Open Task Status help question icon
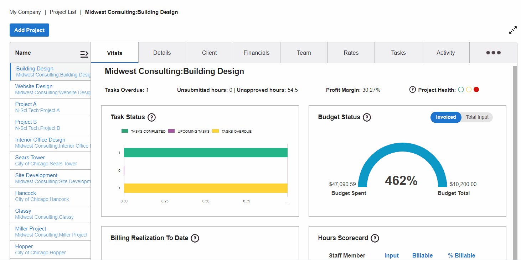The image size is (521, 260). (152, 117)
